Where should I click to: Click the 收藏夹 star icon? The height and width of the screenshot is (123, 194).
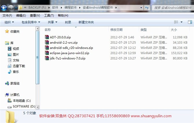(7, 31)
